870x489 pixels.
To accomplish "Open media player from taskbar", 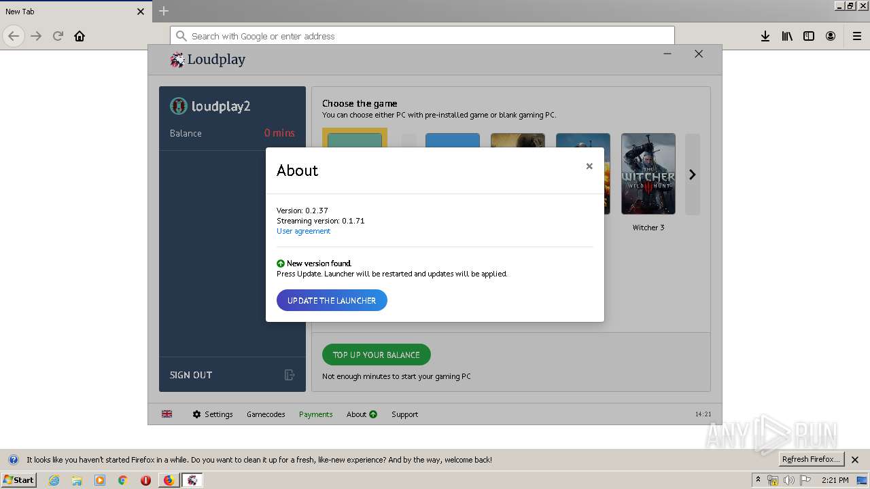I will coord(100,480).
